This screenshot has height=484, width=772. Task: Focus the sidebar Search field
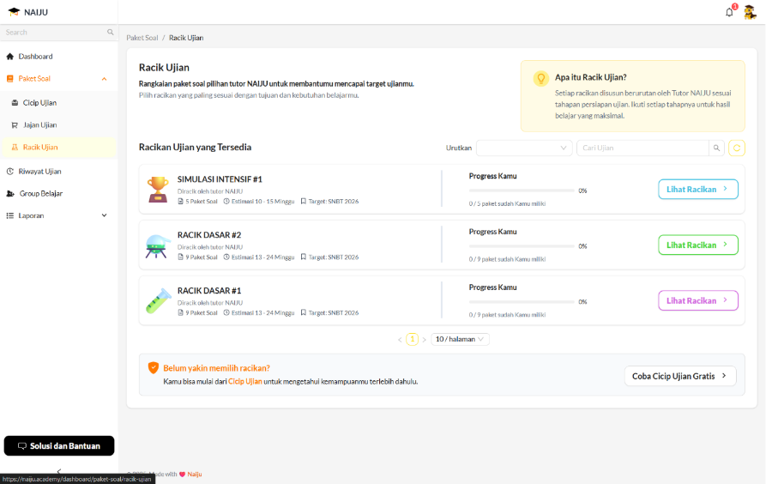click(54, 32)
